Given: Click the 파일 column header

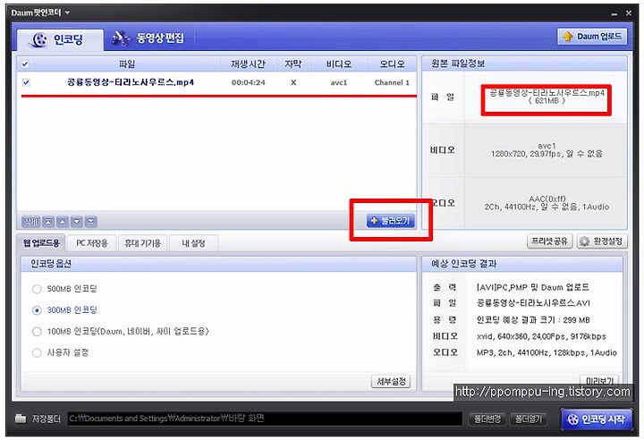Looking at the screenshot, I should click(126, 64).
